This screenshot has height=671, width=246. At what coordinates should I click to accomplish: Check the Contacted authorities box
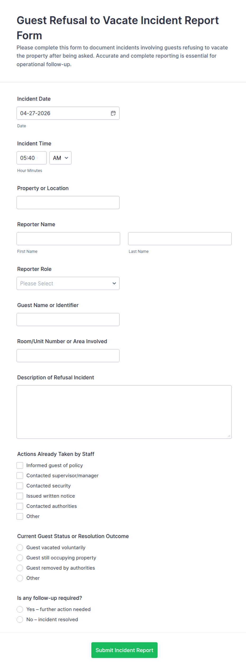pos(20,506)
